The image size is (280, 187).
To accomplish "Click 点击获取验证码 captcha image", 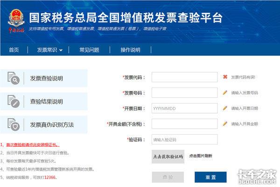I will coord(168,157).
